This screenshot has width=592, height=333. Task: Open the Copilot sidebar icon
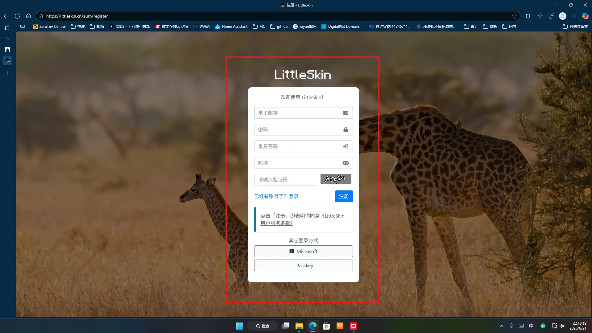(x=585, y=16)
